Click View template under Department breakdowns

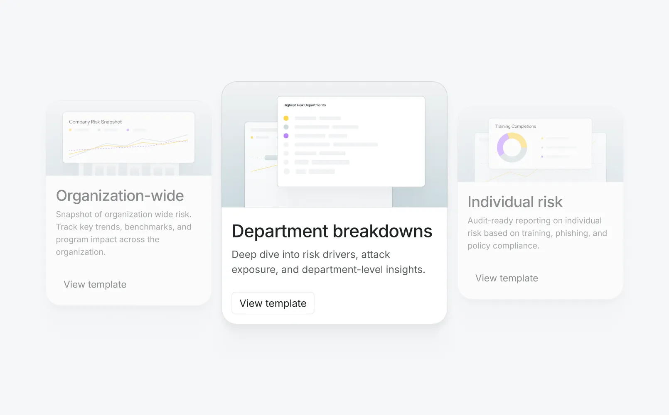pos(273,303)
